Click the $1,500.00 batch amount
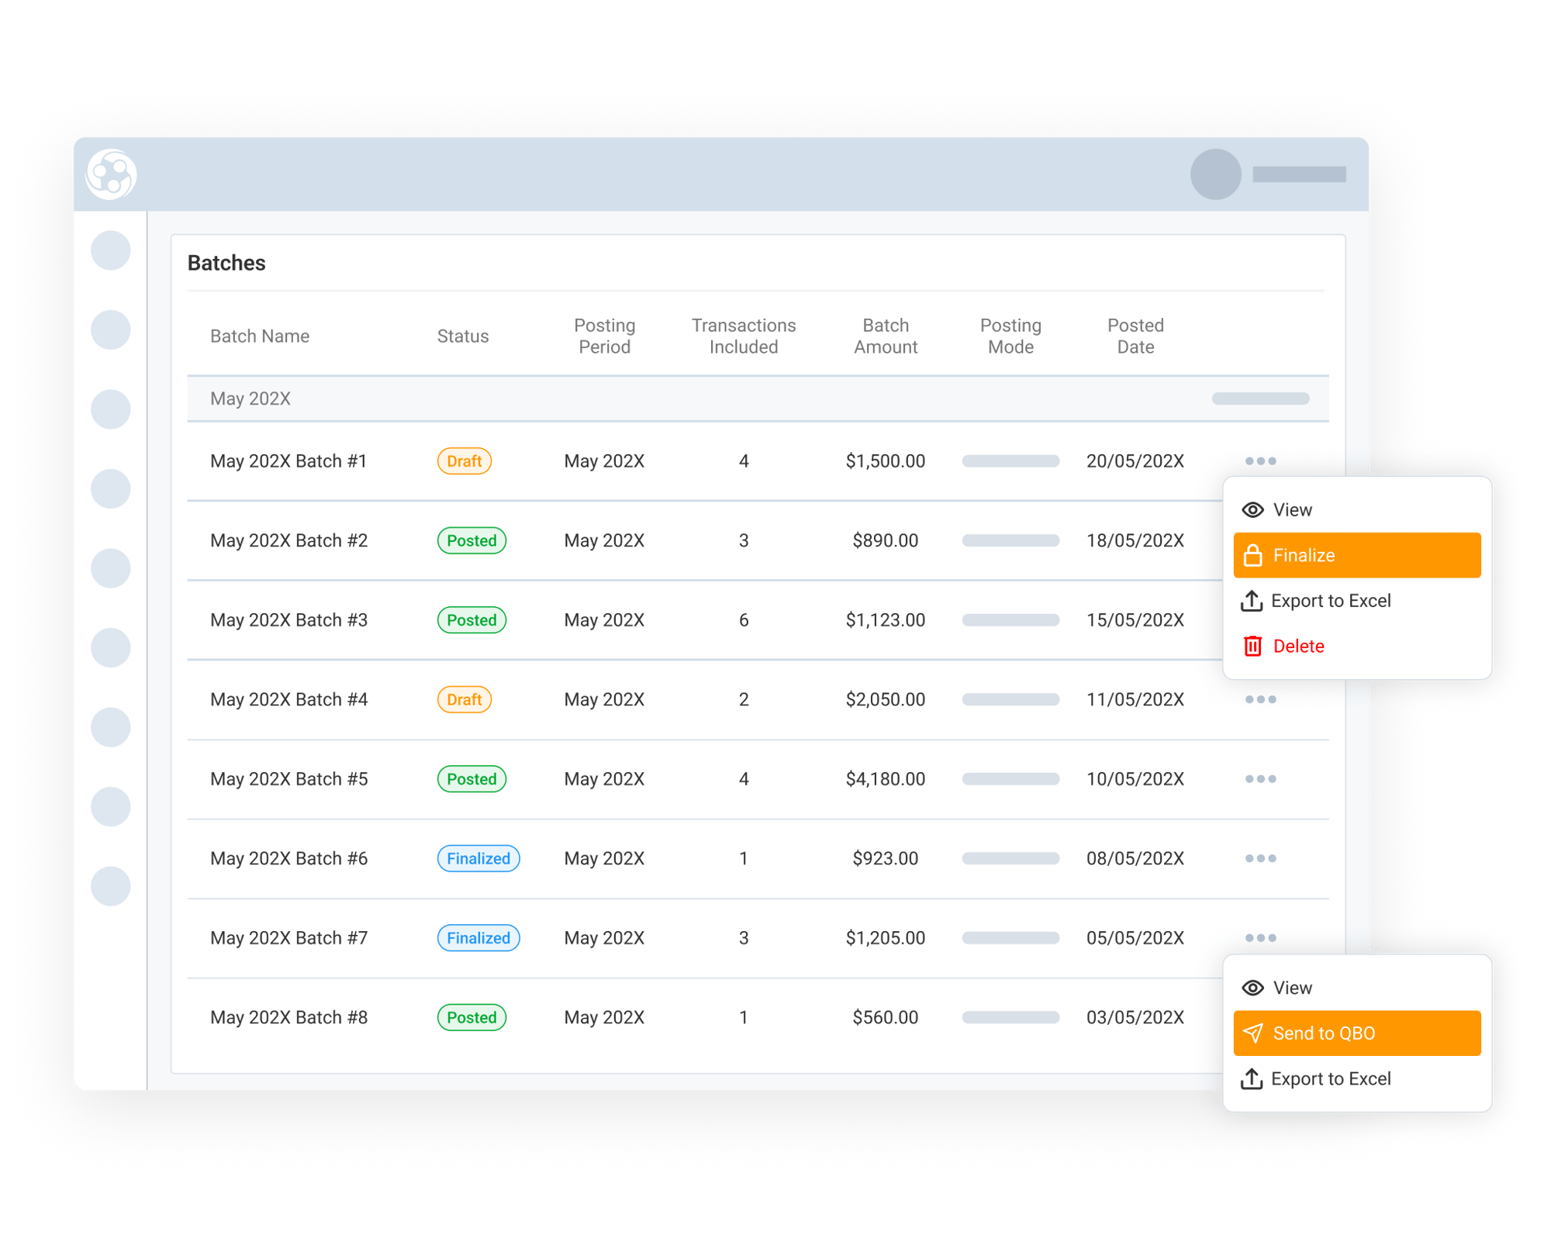Screen dimensions: 1551x1249 (x=886, y=461)
